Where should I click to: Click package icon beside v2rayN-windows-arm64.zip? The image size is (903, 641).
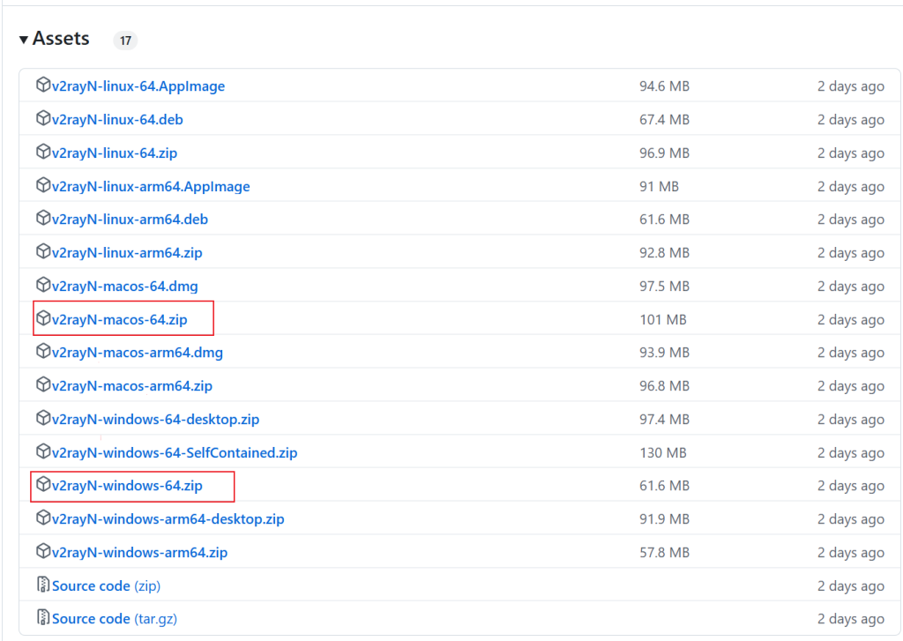tap(43, 552)
